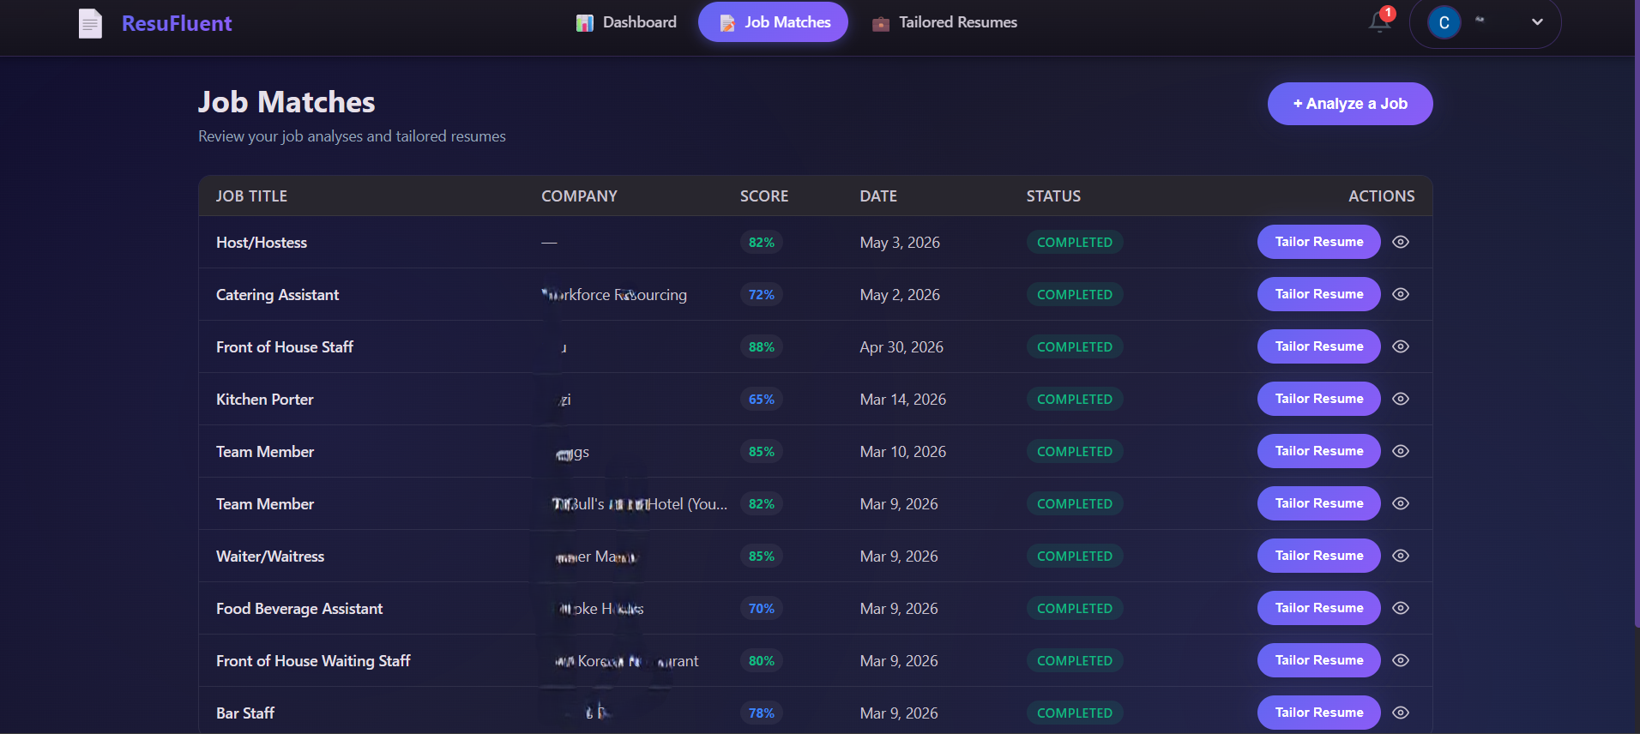Click the 65% score badge
Screen dimensions: 1640x734
[762, 400]
